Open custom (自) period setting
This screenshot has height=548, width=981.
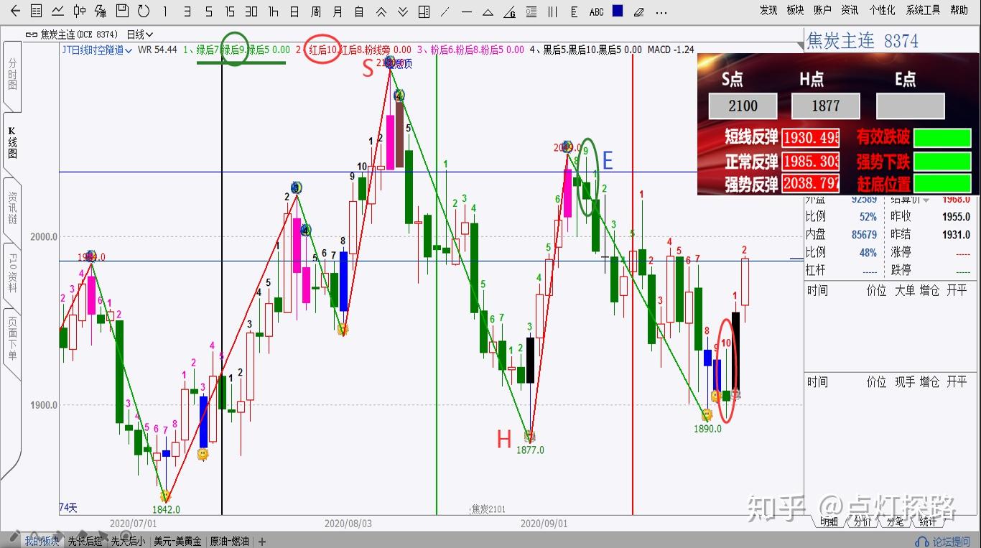(359, 11)
